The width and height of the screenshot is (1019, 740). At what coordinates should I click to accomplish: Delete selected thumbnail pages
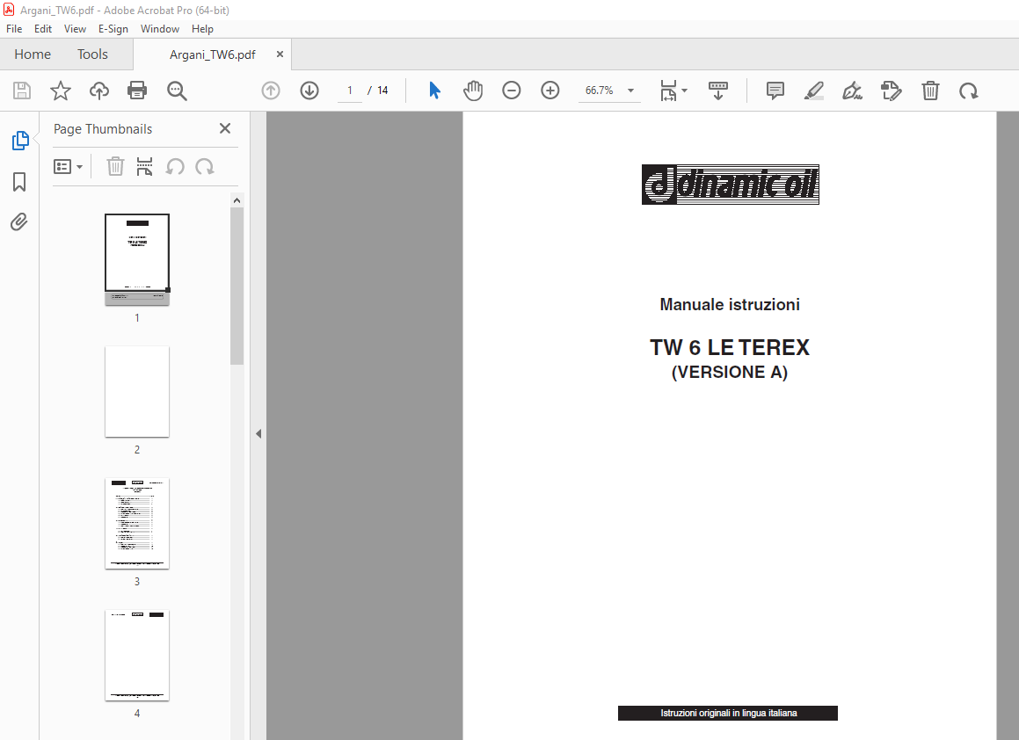[115, 166]
